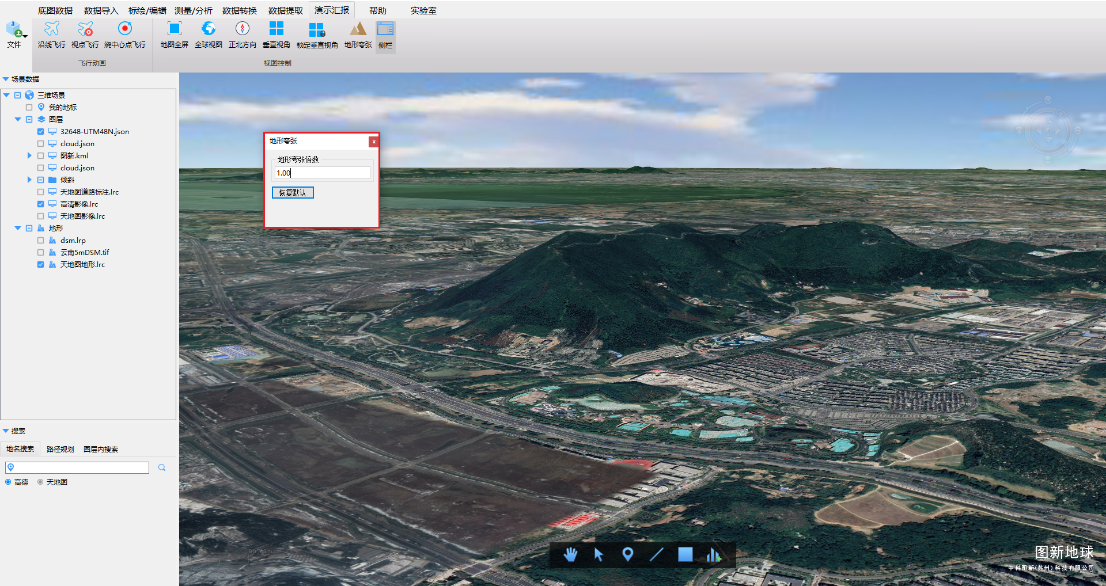Click the navigation compass control
This screenshot has height=586, width=1106.
coord(1048,130)
